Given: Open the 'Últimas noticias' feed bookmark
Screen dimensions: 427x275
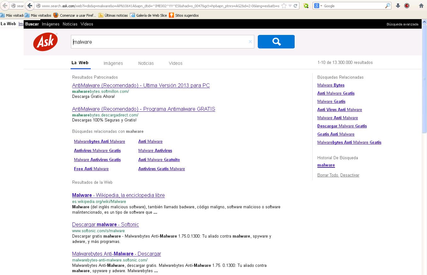Looking at the screenshot, I should [113, 15].
